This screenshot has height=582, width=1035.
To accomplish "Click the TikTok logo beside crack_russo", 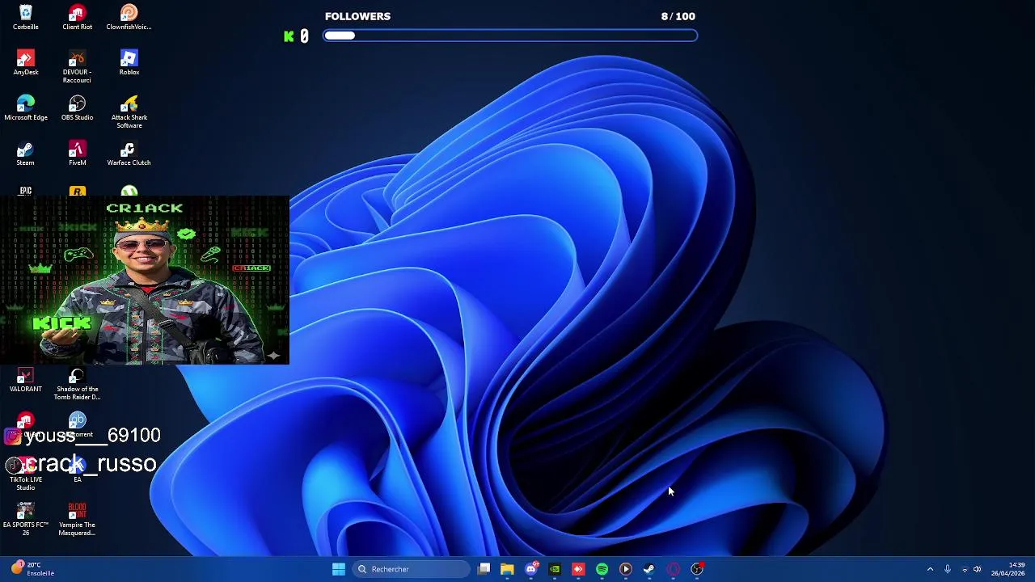I will pos(14,465).
